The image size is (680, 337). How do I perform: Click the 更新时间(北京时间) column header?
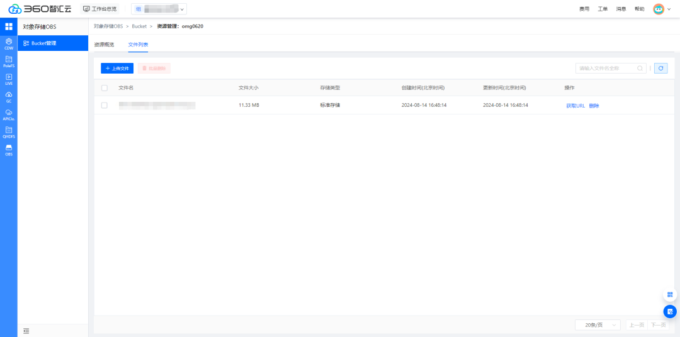tap(504, 88)
